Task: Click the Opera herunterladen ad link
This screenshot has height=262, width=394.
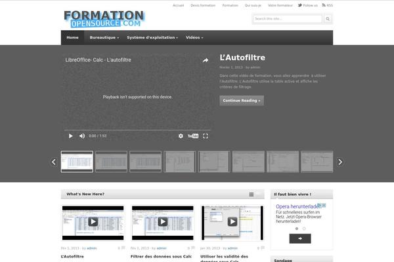Action: pyautogui.click(x=298, y=206)
